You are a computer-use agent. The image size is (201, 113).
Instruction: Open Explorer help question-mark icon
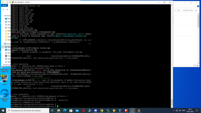click(198, 6)
